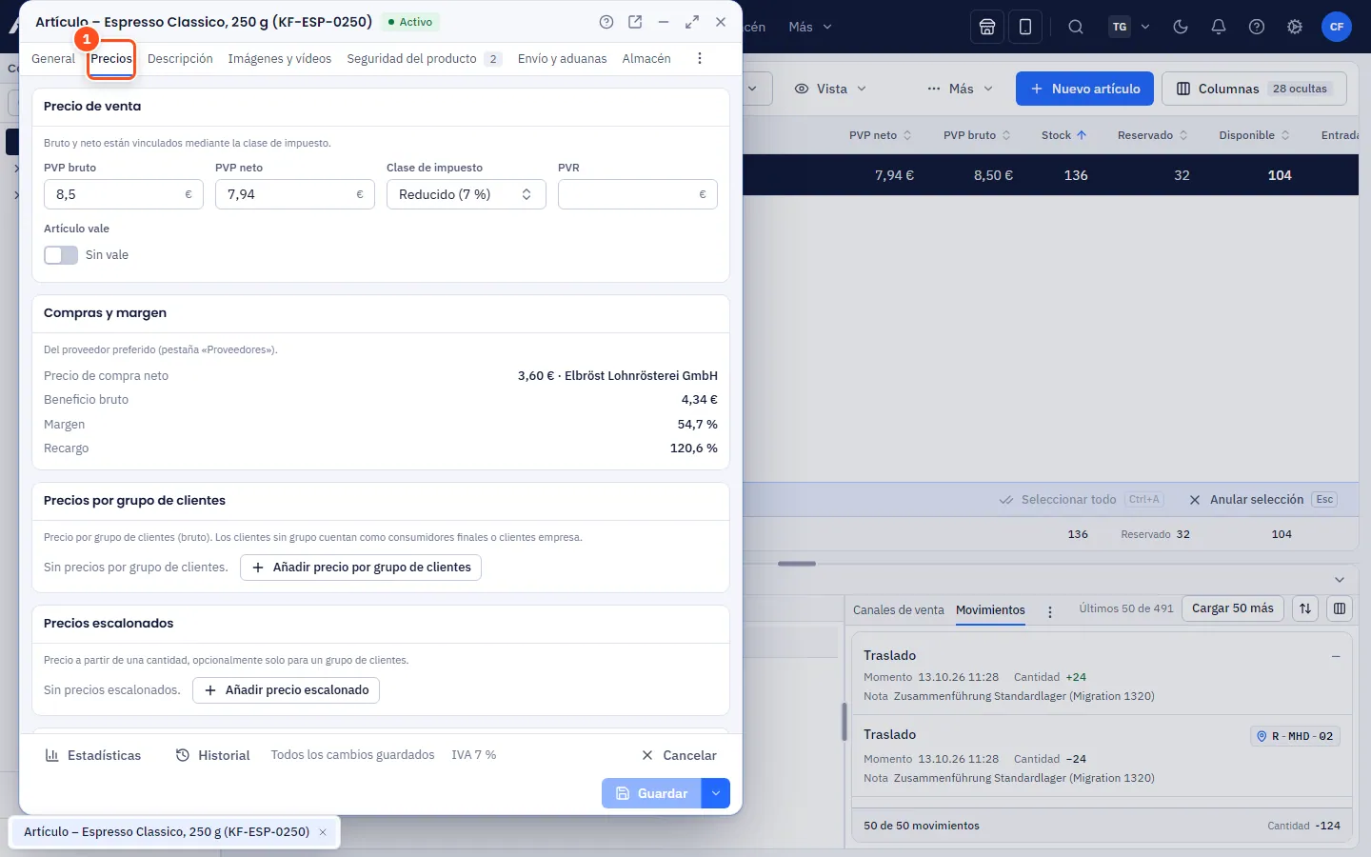Click Cargar 50 más button
1371x857 pixels.
click(x=1233, y=608)
